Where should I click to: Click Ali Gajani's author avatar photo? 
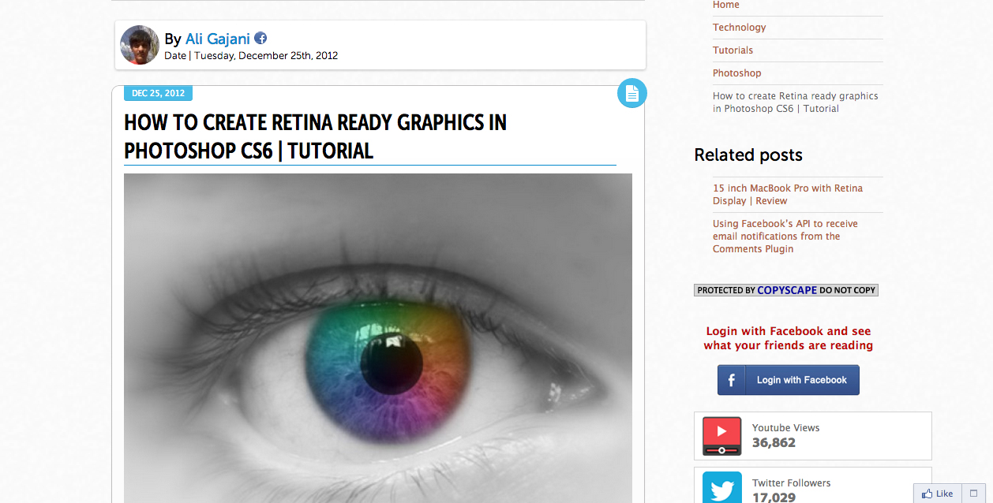coord(140,45)
